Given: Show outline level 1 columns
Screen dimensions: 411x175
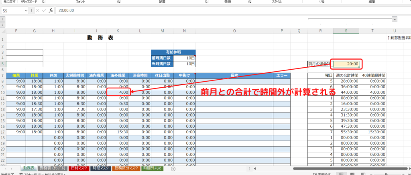Looking at the screenshot, I should pos(3,20).
